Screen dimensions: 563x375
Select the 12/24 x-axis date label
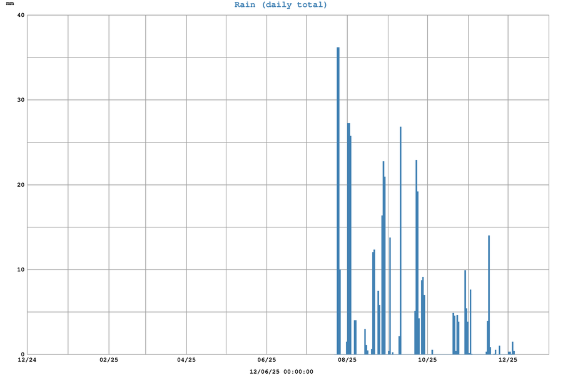28,360
